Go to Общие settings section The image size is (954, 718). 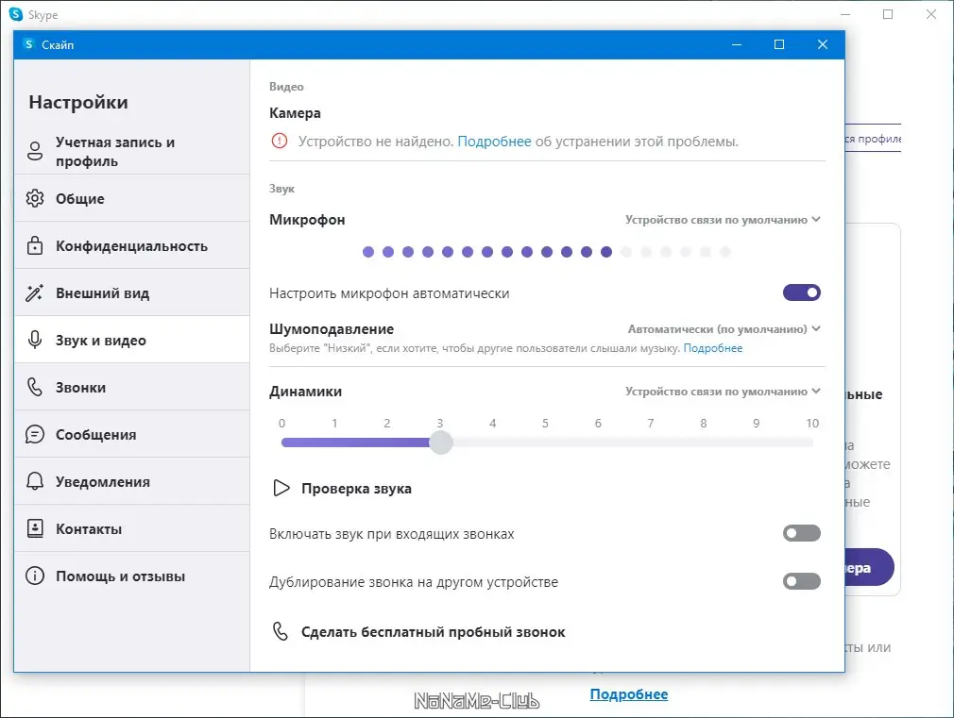click(x=132, y=198)
